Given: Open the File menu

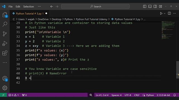Looking at the screenshot, I should point(11,7).
